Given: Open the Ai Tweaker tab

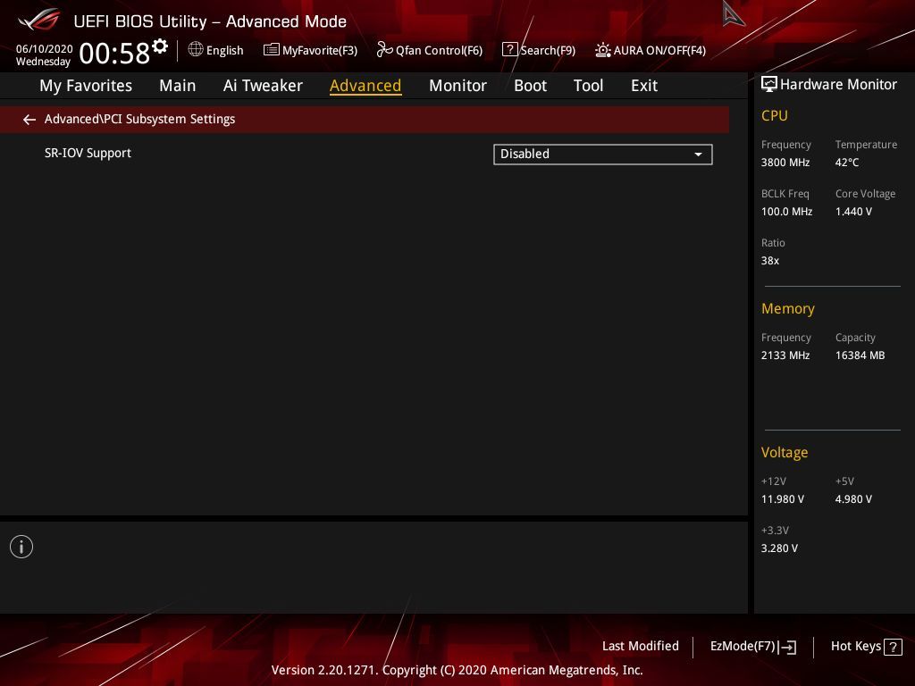Looking at the screenshot, I should pos(263,86).
